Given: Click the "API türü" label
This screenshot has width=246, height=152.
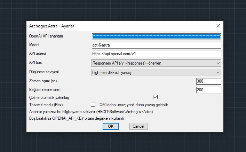Looking at the screenshot, I should point(36,62).
